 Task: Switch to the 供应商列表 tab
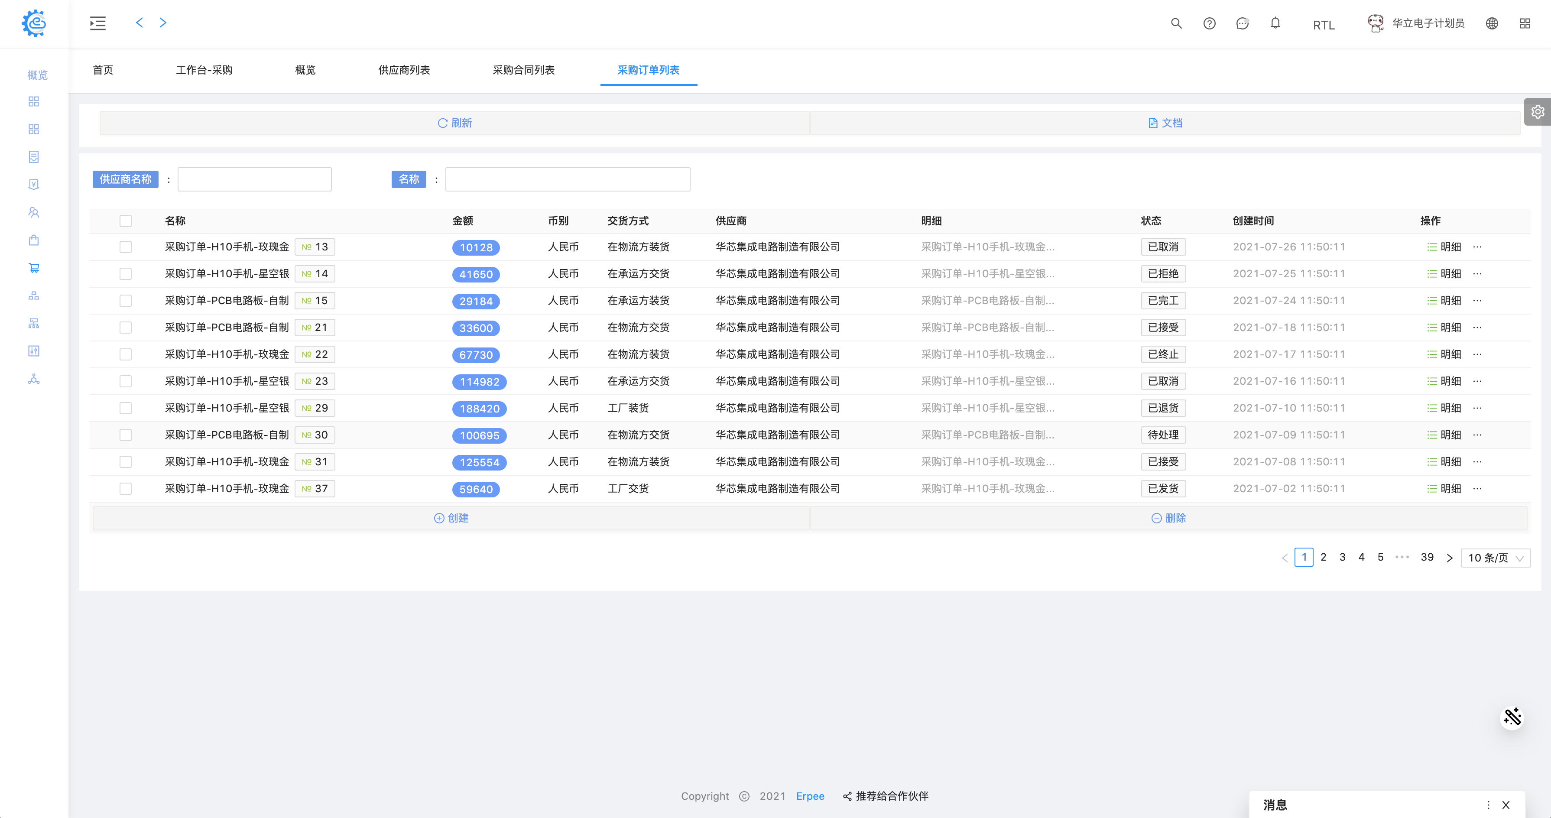pyautogui.click(x=403, y=70)
